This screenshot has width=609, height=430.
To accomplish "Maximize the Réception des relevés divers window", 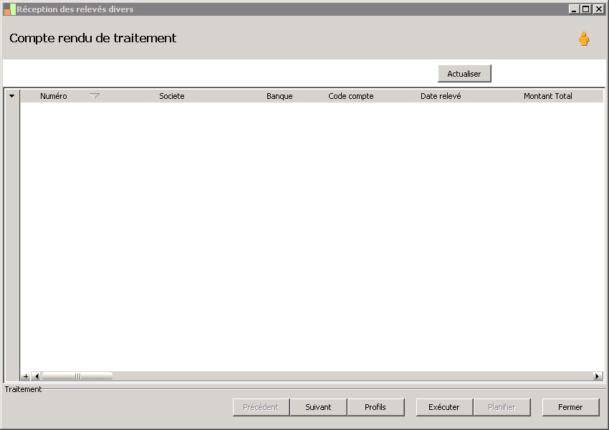I will coord(585,9).
